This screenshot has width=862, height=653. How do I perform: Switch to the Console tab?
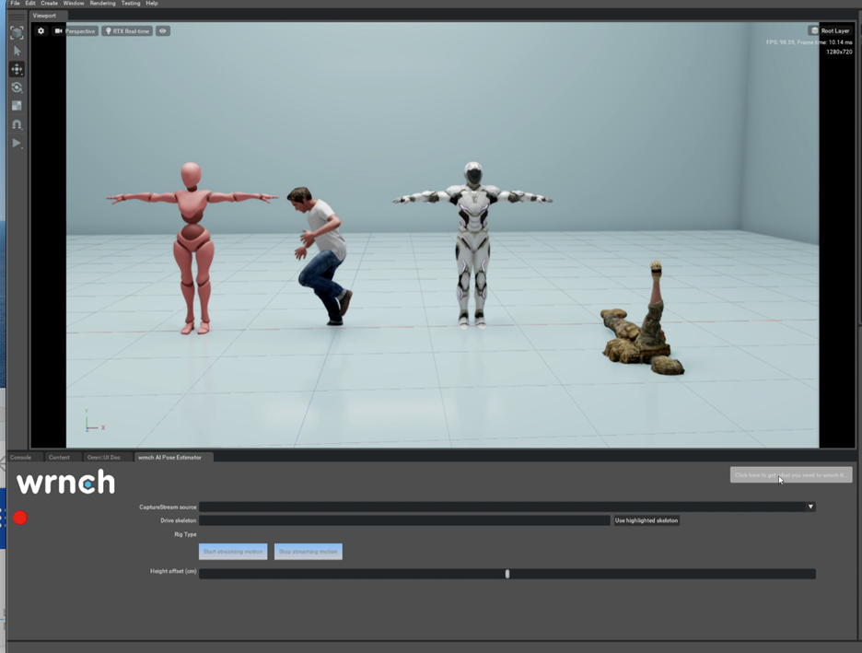pos(20,457)
